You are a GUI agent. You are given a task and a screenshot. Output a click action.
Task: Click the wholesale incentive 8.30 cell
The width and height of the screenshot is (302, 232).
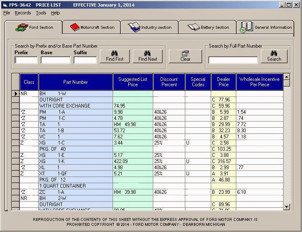pos(260,131)
